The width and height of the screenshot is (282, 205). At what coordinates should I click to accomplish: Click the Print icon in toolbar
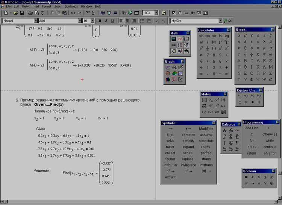[30, 13]
